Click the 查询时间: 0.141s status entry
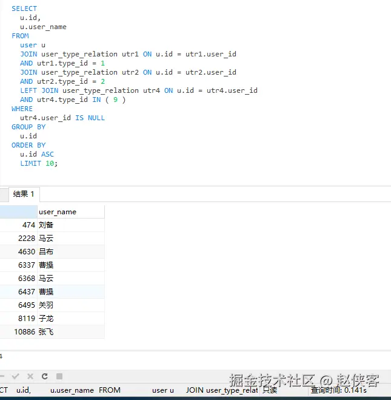This screenshot has width=391, height=400. pyautogui.click(x=338, y=390)
